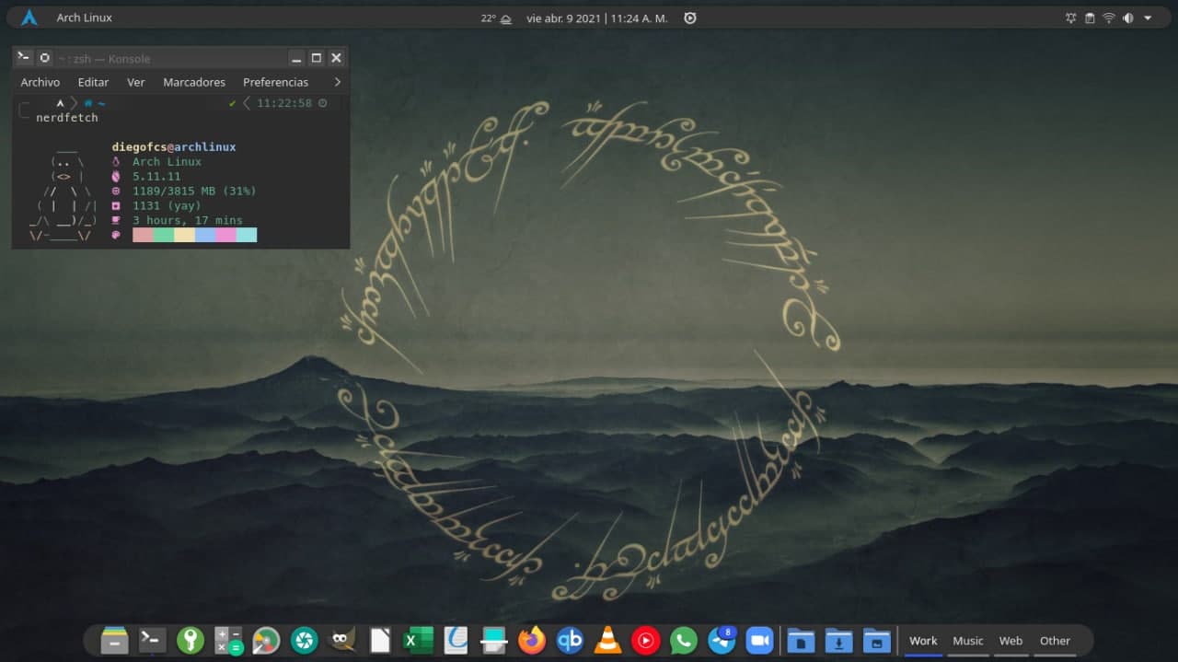Open YouTube Music from the dock
The width and height of the screenshot is (1178, 662).
click(x=646, y=640)
